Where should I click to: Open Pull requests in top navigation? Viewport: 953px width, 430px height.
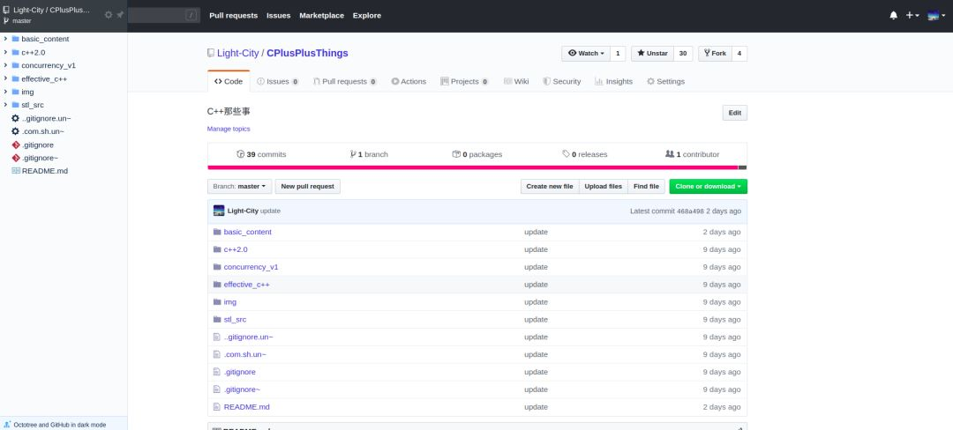[x=233, y=15]
